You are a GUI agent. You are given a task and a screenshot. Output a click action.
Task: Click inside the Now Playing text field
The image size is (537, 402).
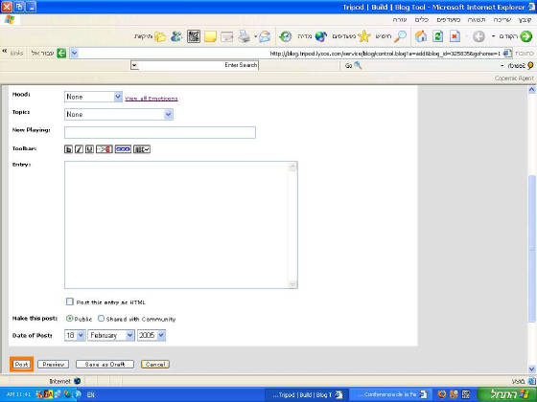point(160,132)
